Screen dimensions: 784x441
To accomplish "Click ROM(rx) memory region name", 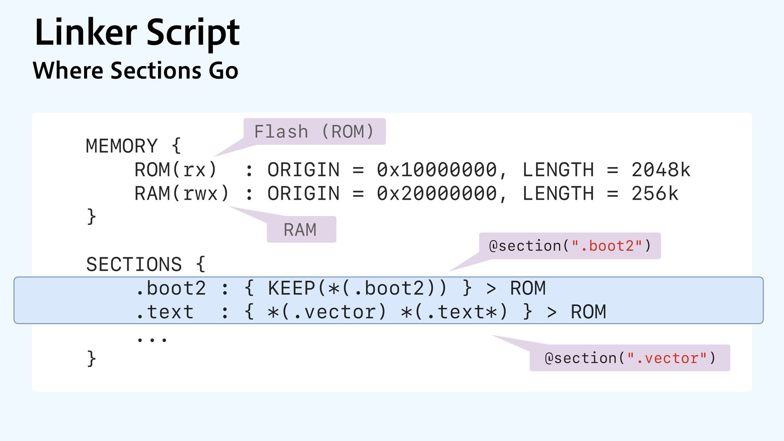I will point(176,170).
